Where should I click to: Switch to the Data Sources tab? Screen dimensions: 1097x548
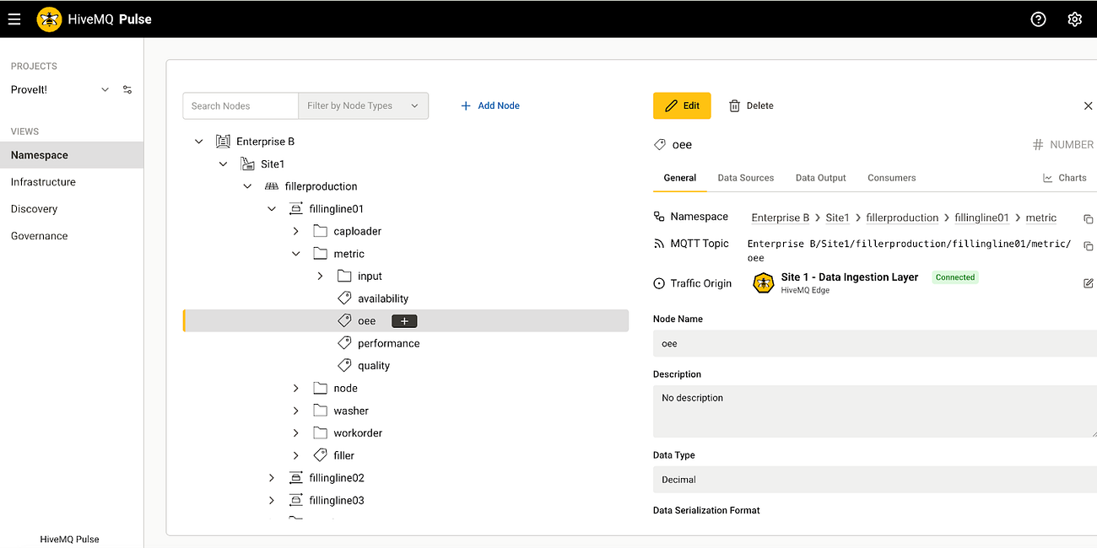[746, 178]
